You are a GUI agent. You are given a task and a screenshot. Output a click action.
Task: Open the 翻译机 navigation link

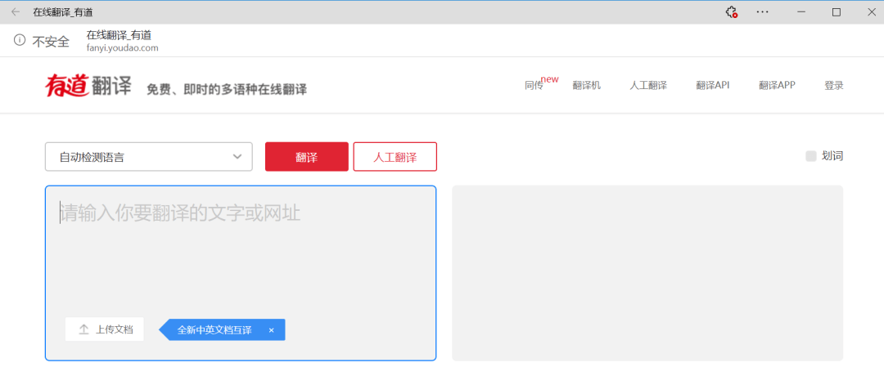pos(587,86)
